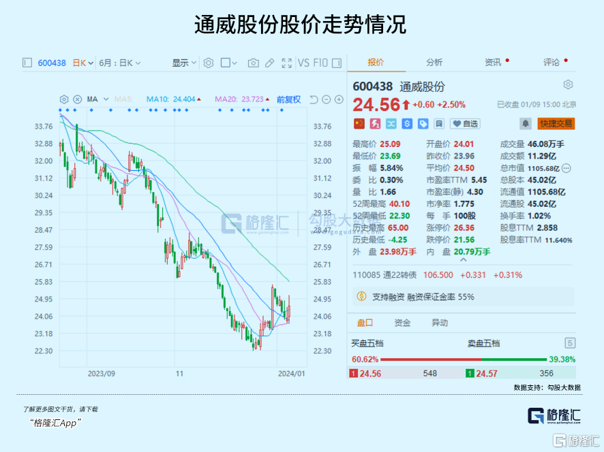Open the 资讯 news tab
Viewport: 604px width, 452px height.
coord(493,63)
